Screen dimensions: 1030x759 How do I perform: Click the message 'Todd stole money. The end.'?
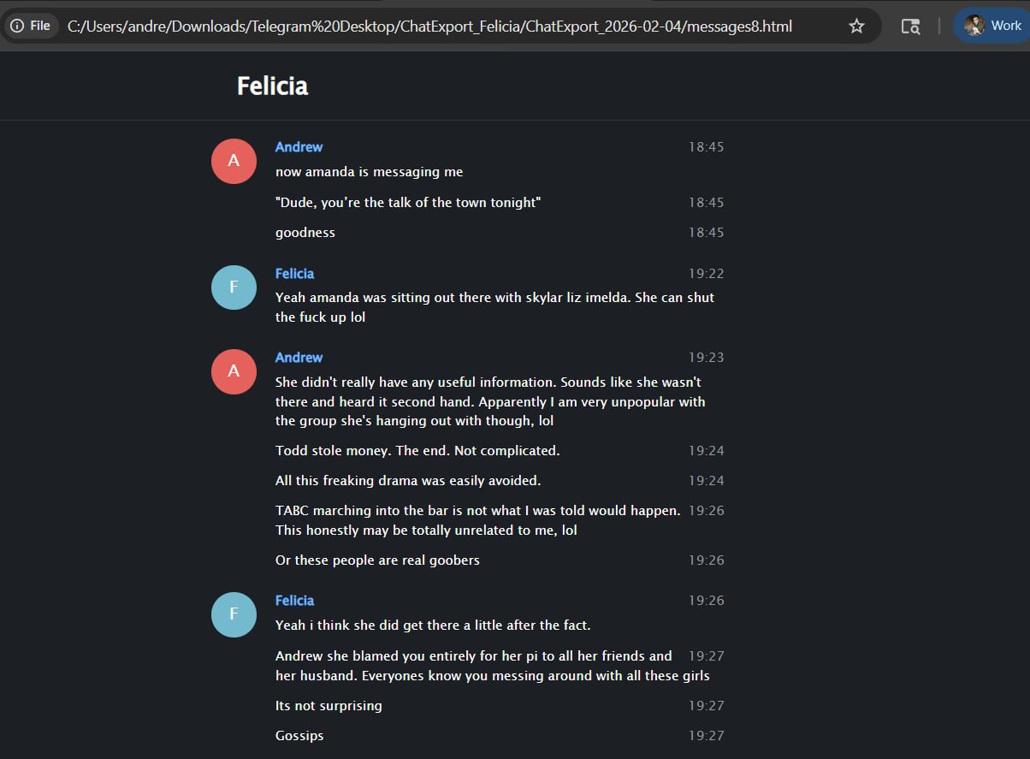pyautogui.click(x=417, y=450)
